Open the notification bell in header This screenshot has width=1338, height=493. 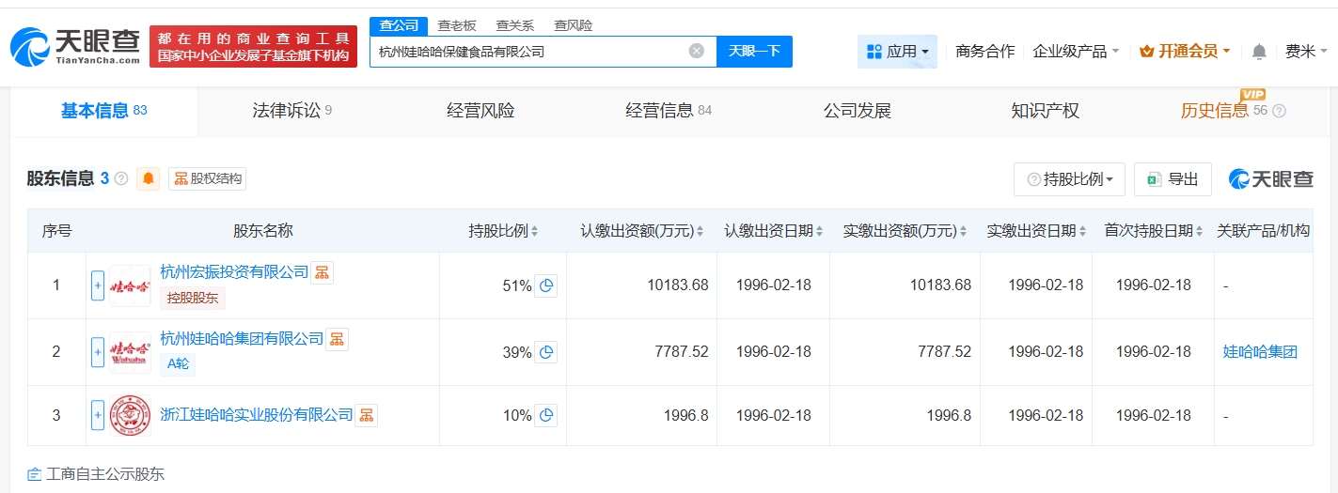pos(1259,52)
